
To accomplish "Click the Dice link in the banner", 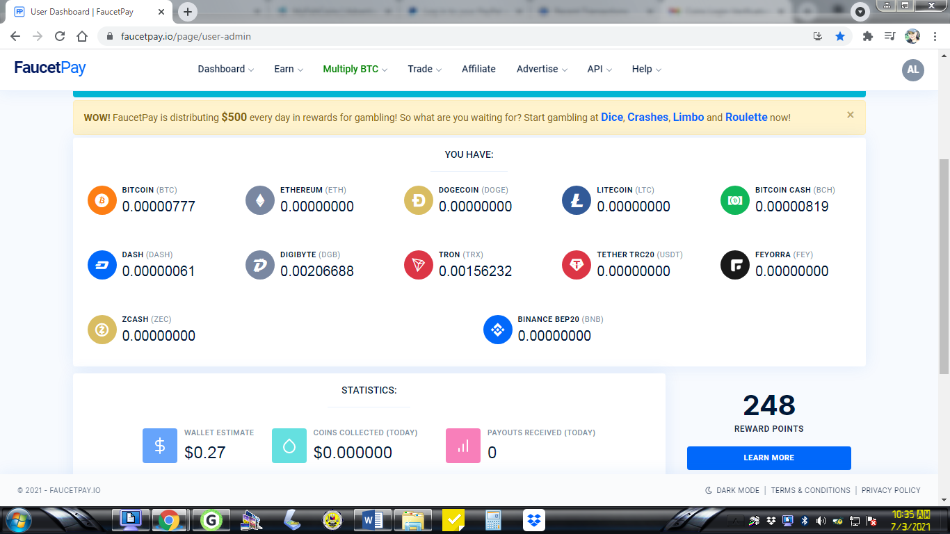I will pyautogui.click(x=612, y=118).
